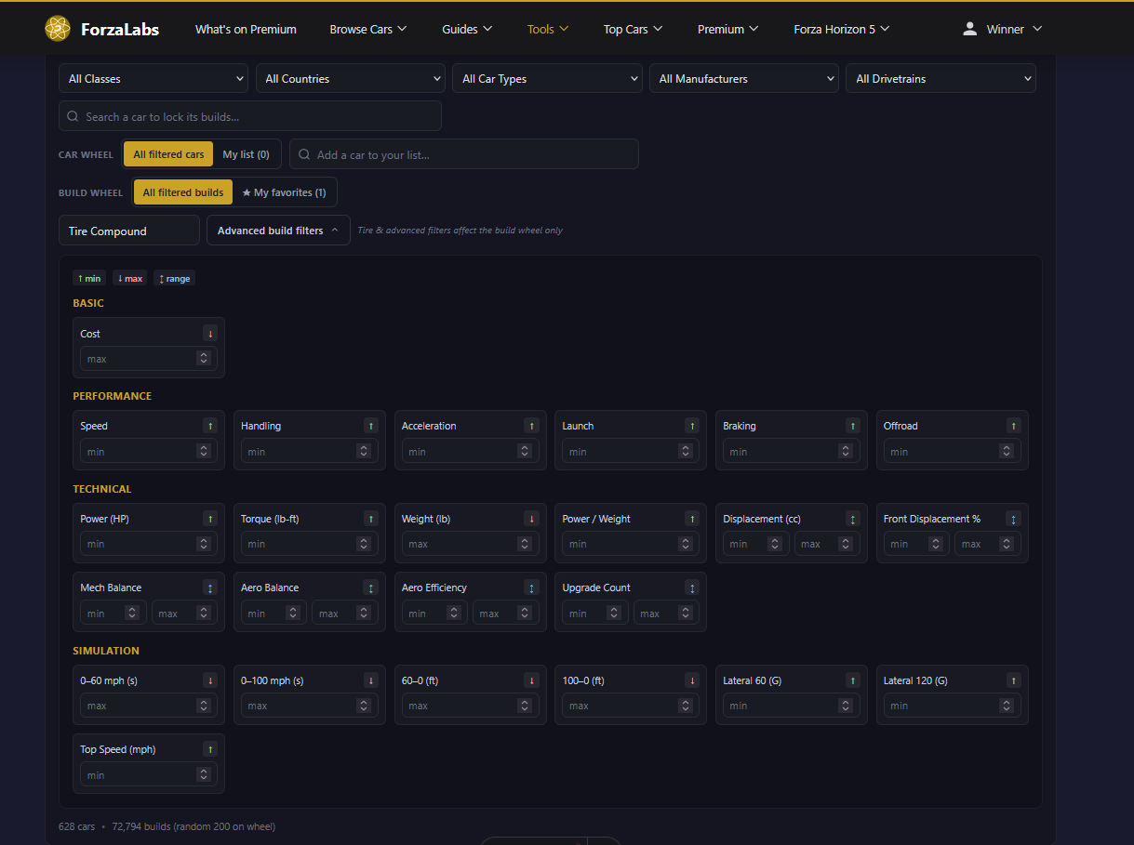
Task: Toggle the Power / Weight direction arrow icon
Action: pos(692,519)
